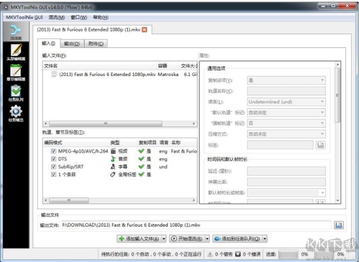Click the 文件名 column header
This screenshot has width=359, height=262.
tap(100, 66)
